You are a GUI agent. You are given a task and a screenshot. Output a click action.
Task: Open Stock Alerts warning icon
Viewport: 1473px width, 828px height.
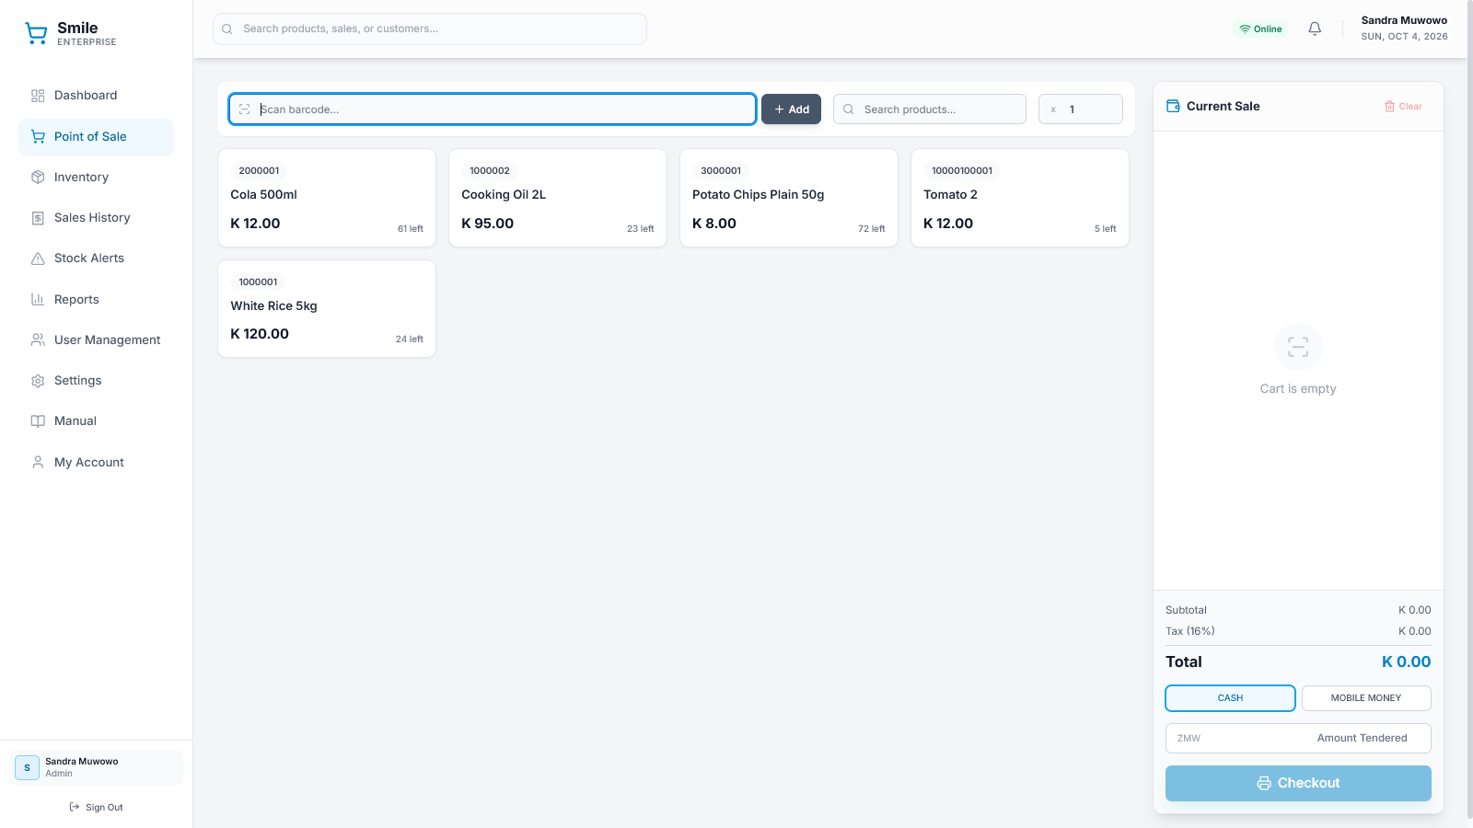[38, 259]
